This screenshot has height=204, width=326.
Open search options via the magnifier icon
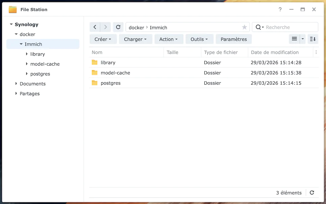click(259, 27)
